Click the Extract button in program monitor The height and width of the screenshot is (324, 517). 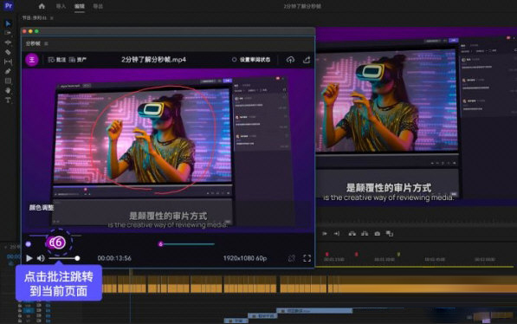[x=365, y=234]
